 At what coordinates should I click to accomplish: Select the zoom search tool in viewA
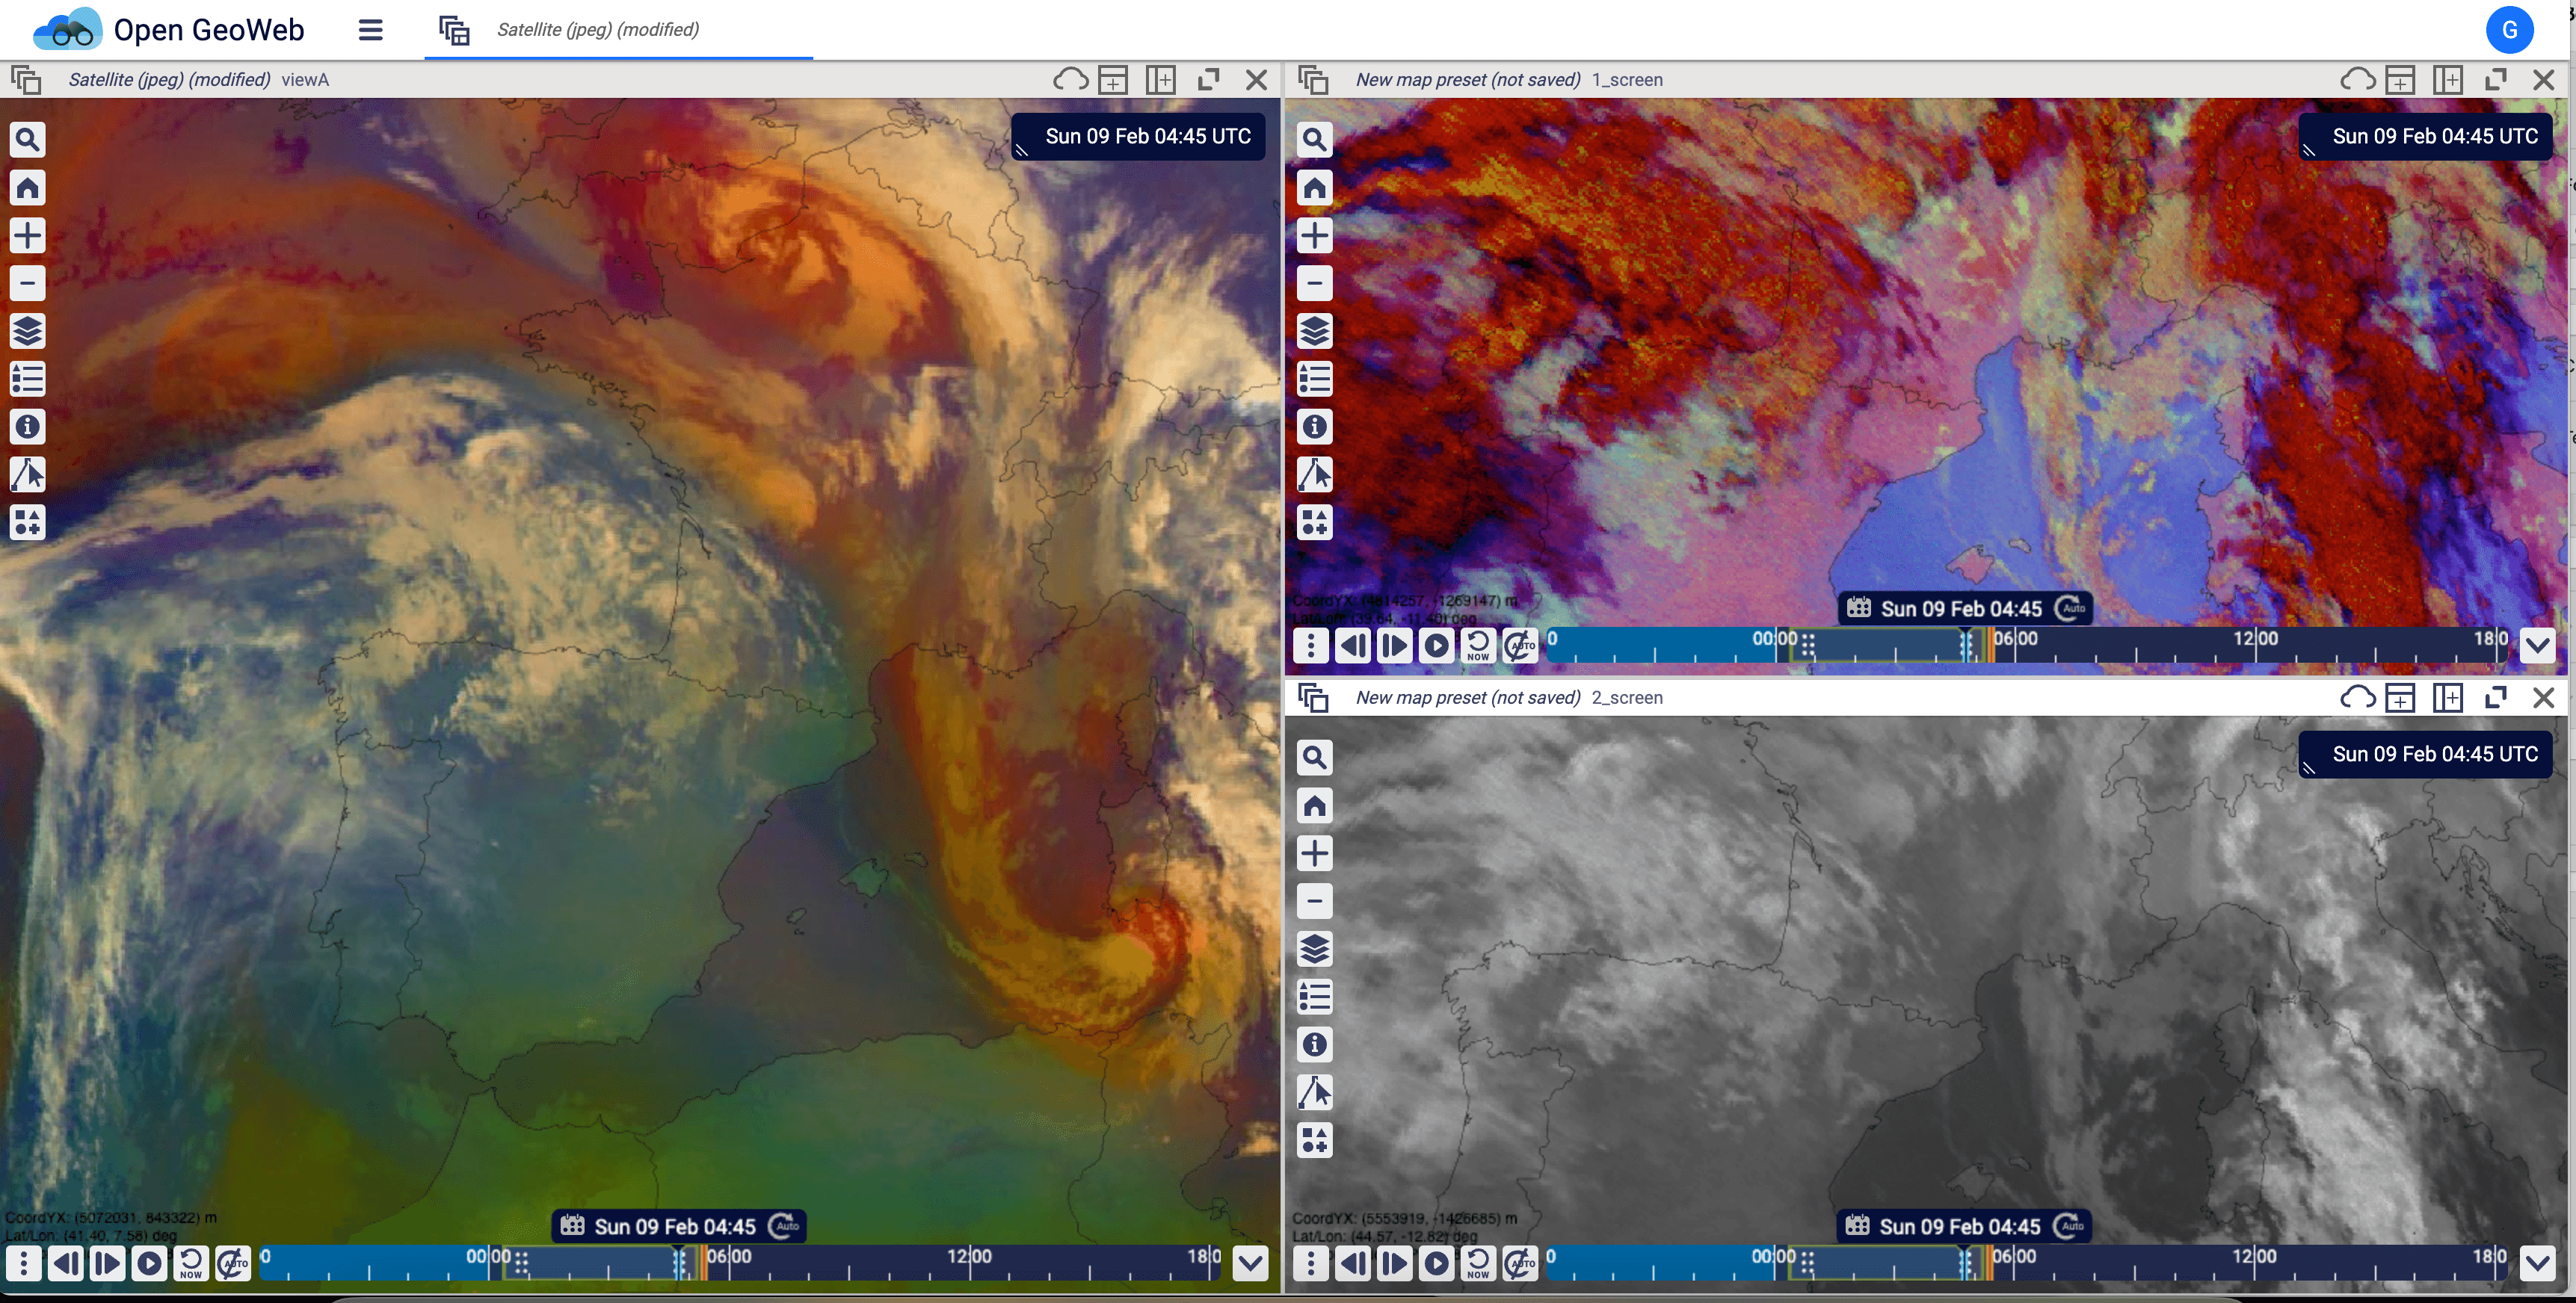pos(27,140)
